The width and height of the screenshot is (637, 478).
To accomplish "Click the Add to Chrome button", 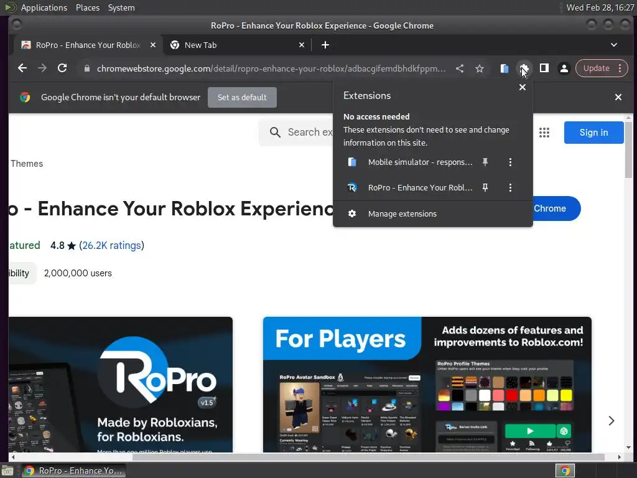I will point(557,209).
